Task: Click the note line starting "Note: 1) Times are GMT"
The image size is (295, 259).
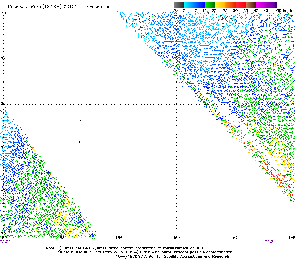Action: pyautogui.click(x=124, y=248)
